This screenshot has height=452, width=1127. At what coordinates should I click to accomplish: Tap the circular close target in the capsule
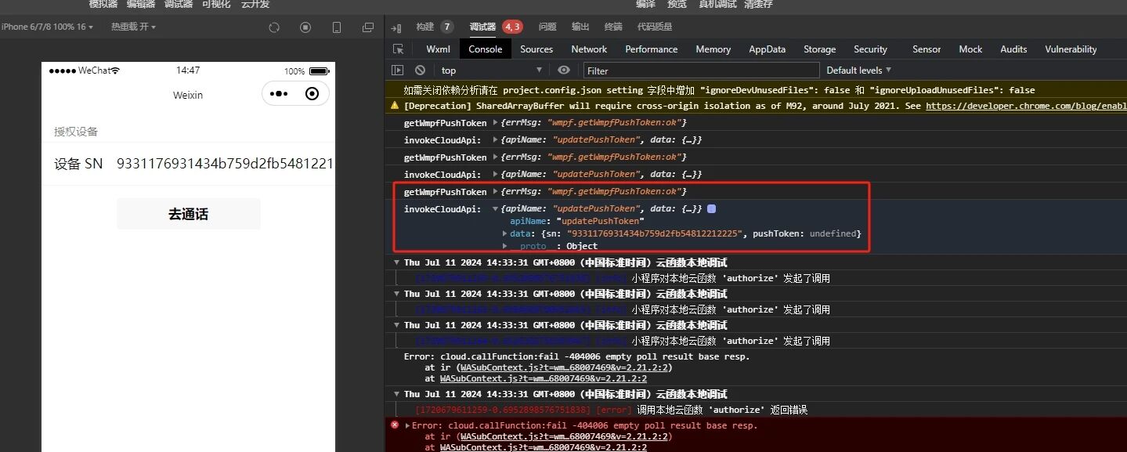[x=312, y=94]
